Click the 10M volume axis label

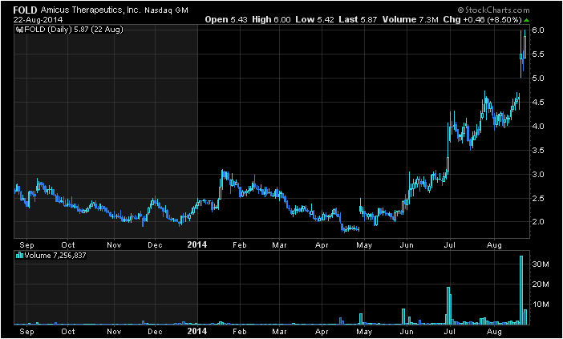[x=541, y=305]
